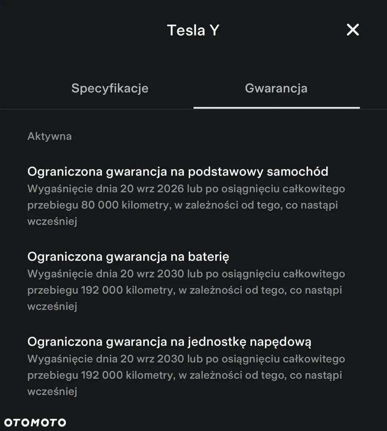Open the drive unit warranty heading
The width and height of the screenshot is (387, 431).
coord(169,342)
